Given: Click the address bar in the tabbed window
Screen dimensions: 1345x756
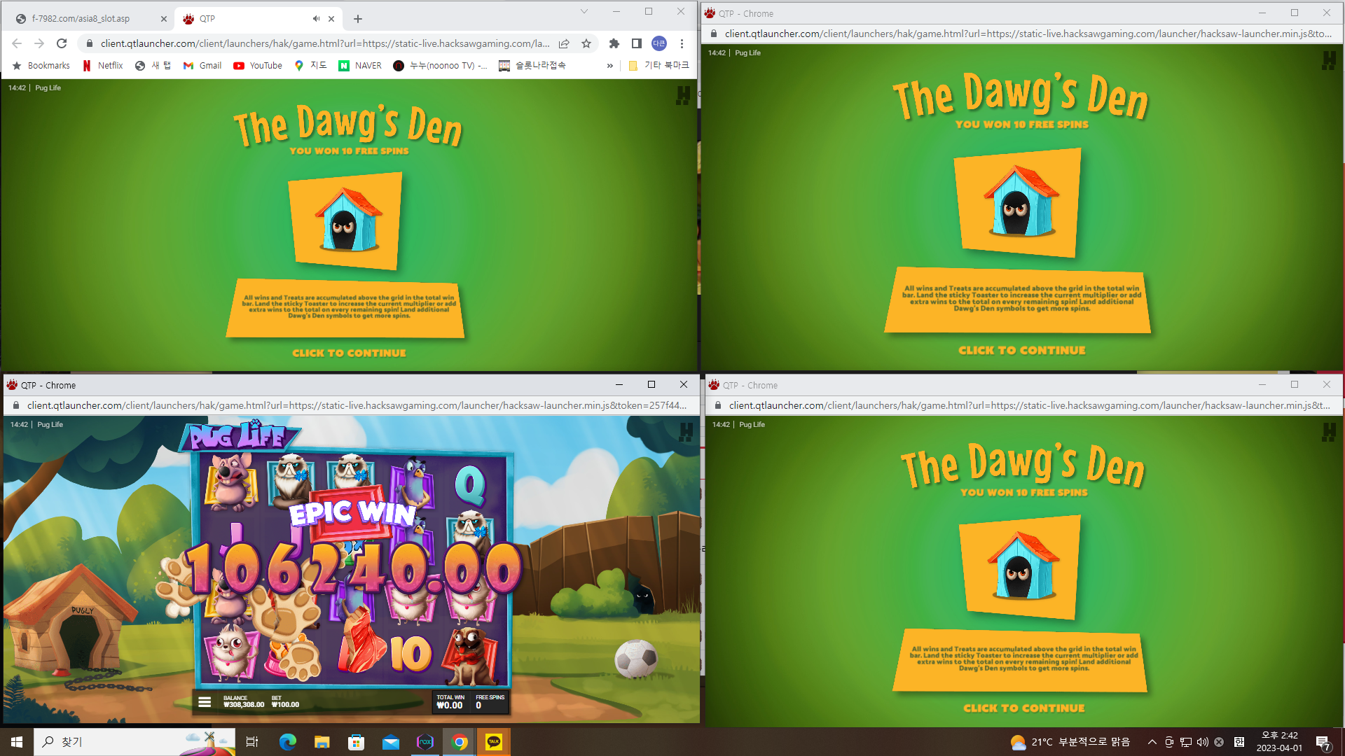Looking at the screenshot, I should [324, 43].
